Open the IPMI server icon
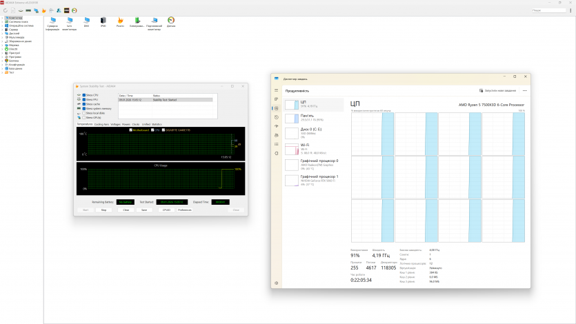 pos(103,21)
